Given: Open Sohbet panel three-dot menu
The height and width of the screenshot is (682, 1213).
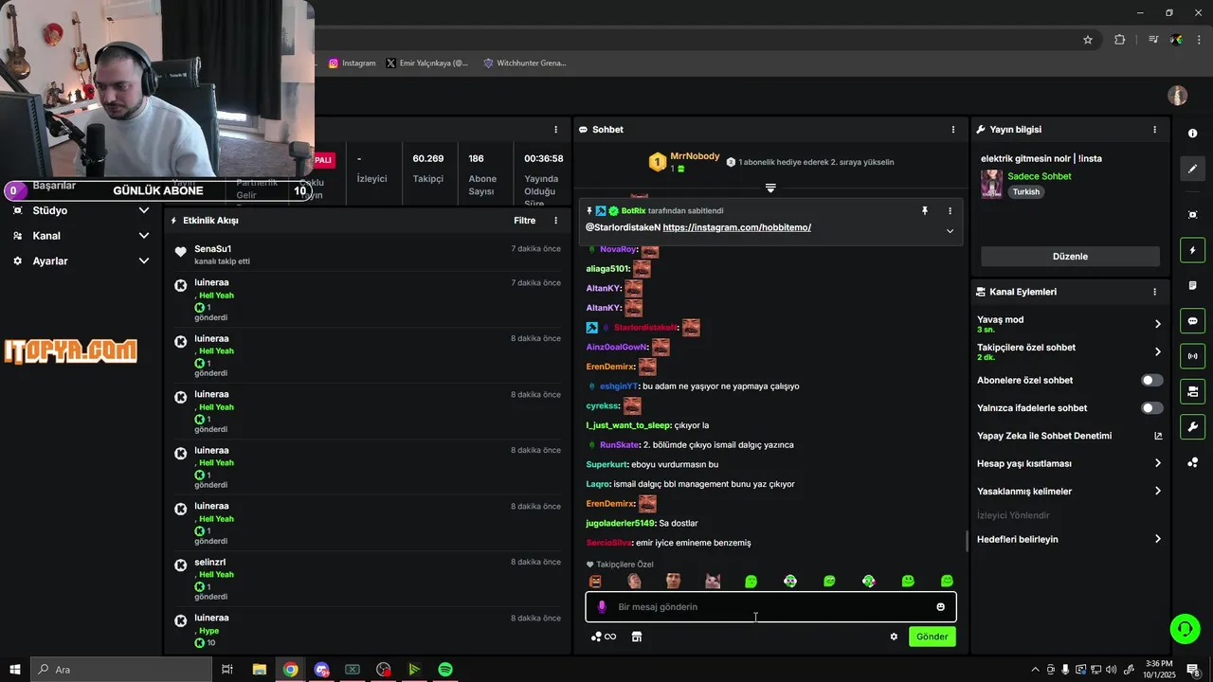Looking at the screenshot, I should (953, 129).
